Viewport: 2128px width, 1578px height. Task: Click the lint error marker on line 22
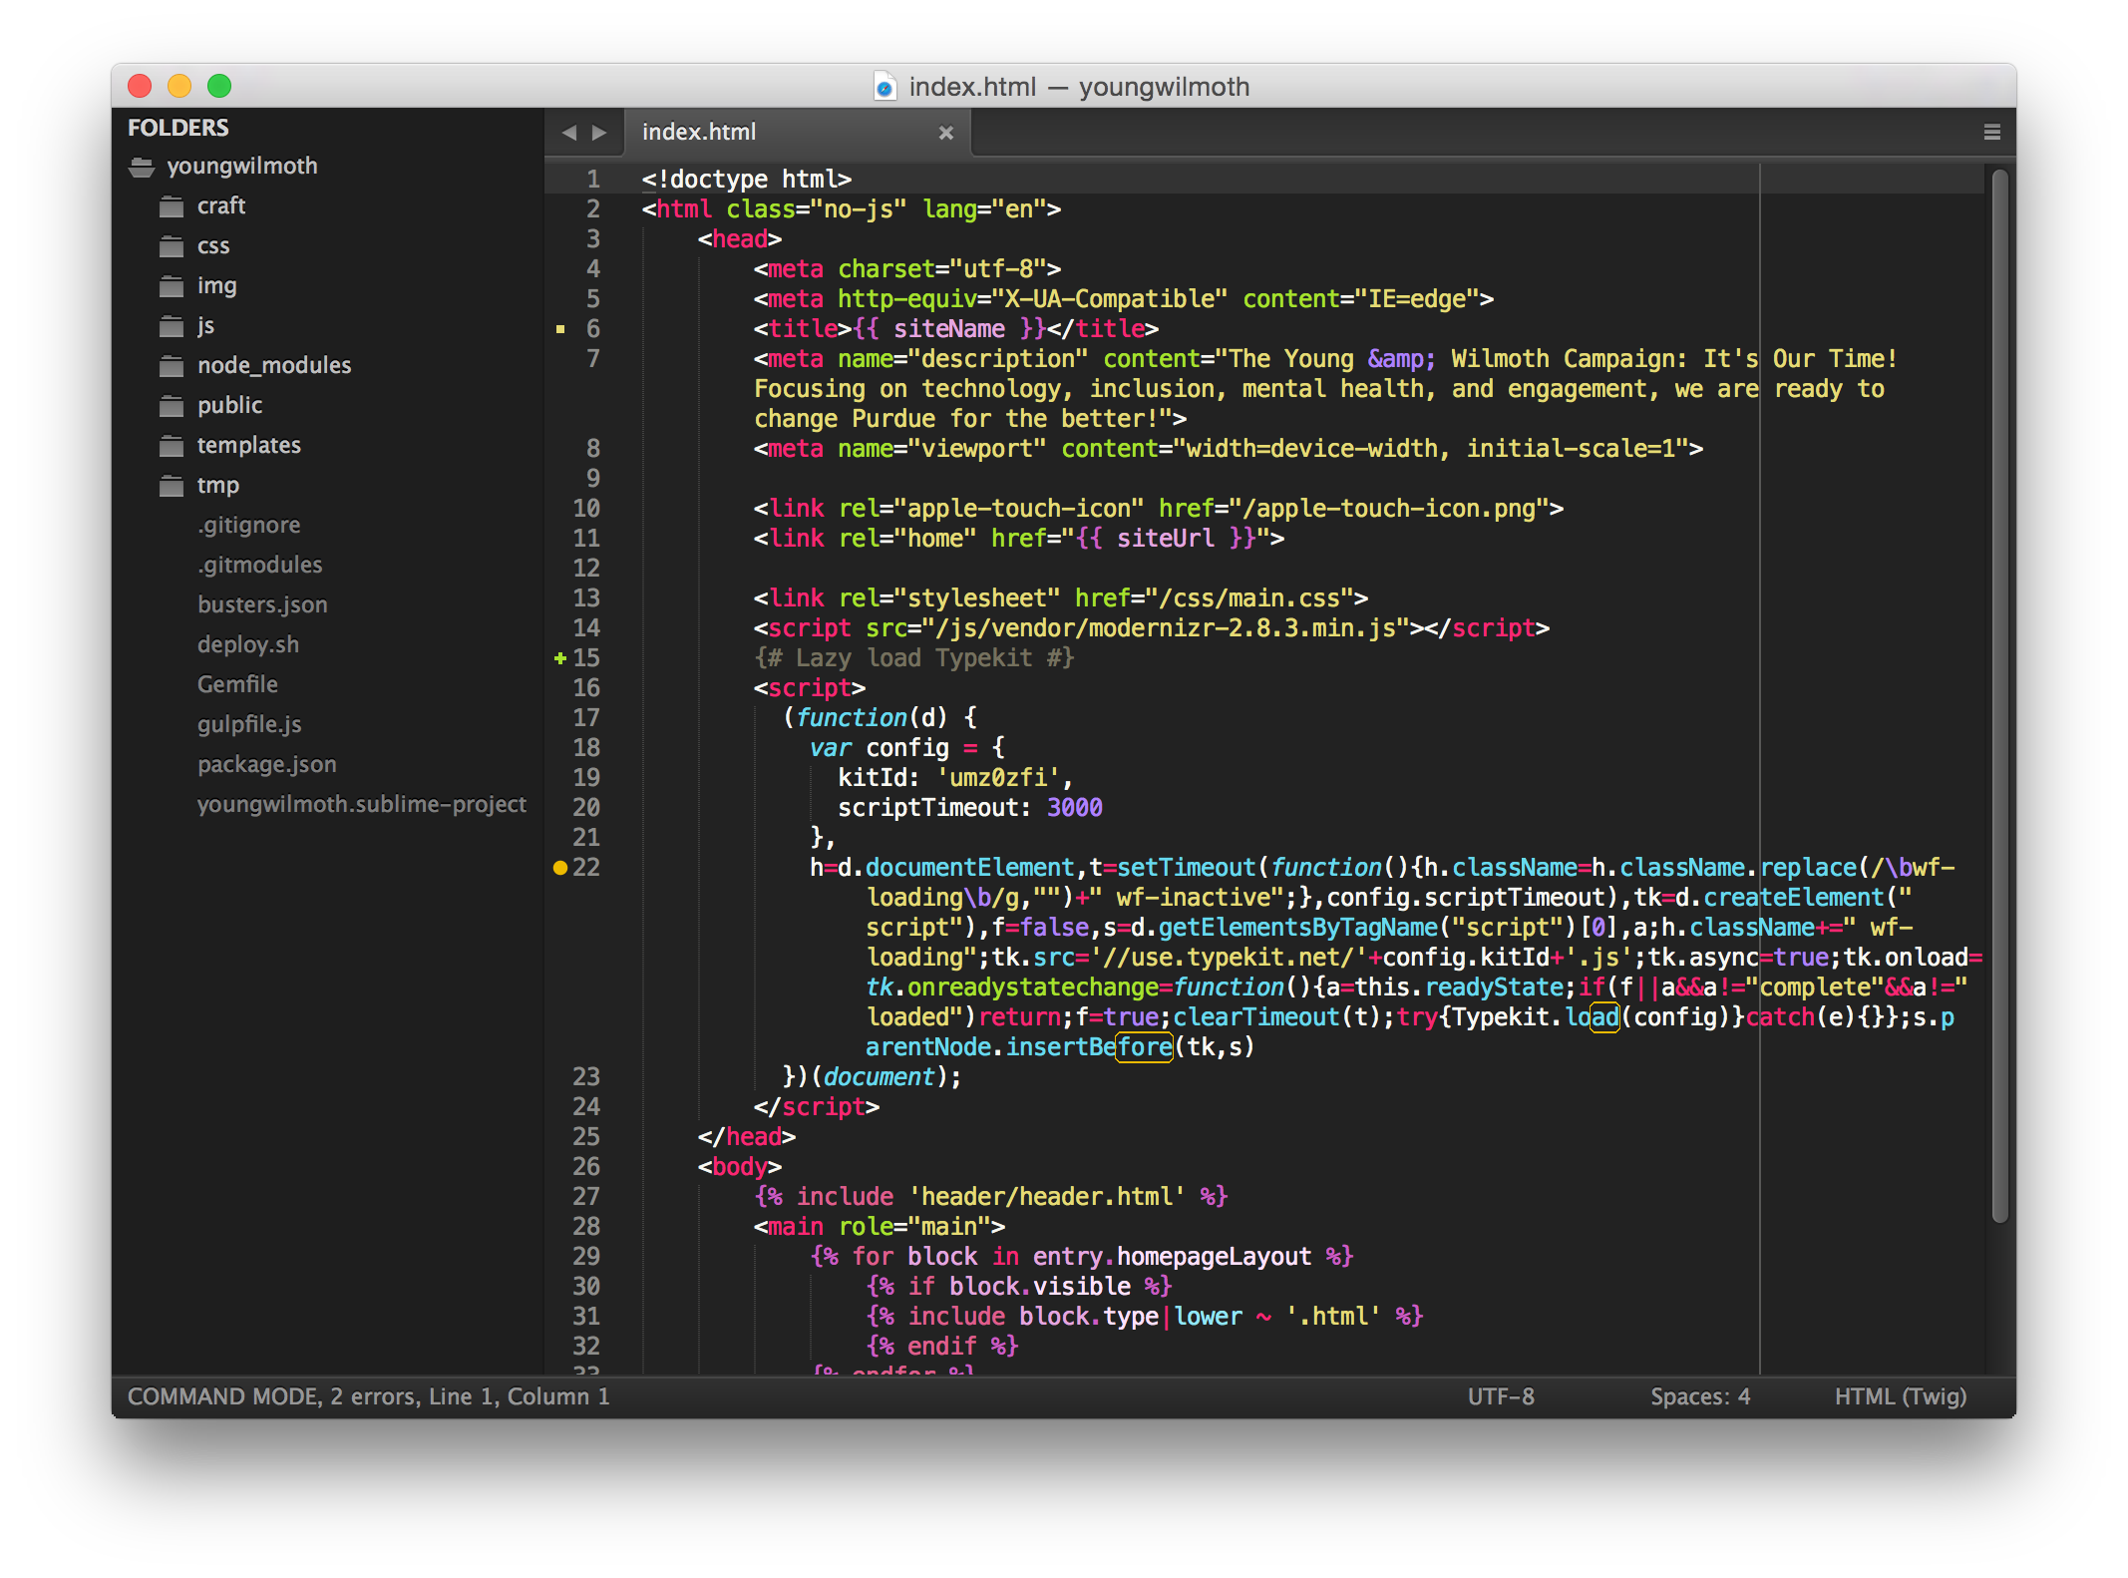pyautogui.click(x=560, y=868)
